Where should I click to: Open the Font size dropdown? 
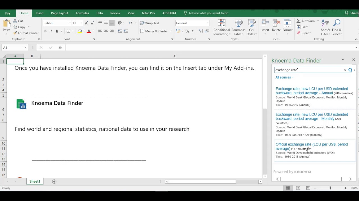81,23
